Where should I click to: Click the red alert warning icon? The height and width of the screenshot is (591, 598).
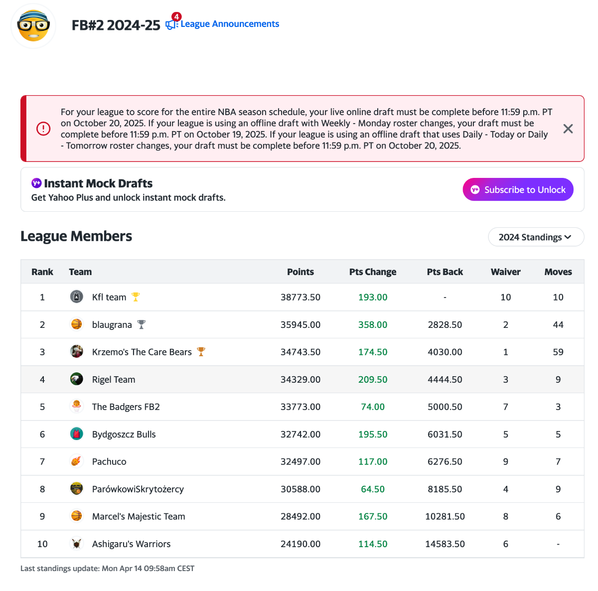pos(43,129)
